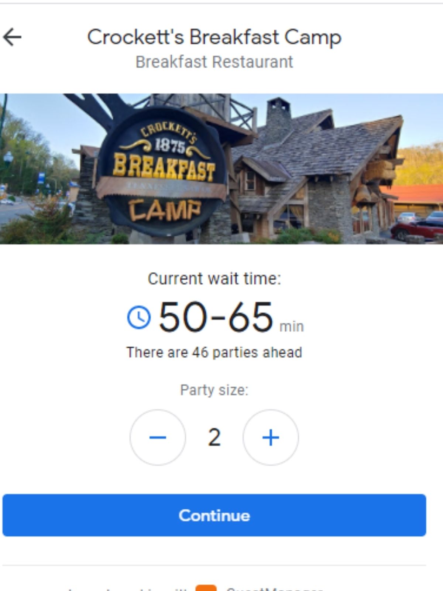
Task: Click the blue Continue button
Action: tap(214, 515)
